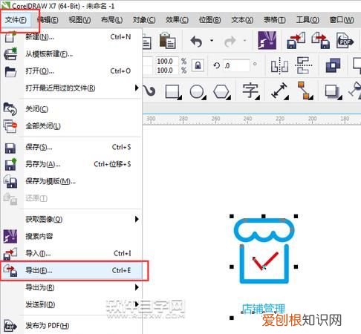The width and height of the screenshot is (361, 334).
Task: Open the 窗口(W) menu
Action: point(342,20)
